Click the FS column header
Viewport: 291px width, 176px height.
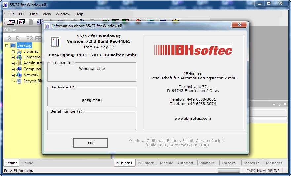coord(29,38)
